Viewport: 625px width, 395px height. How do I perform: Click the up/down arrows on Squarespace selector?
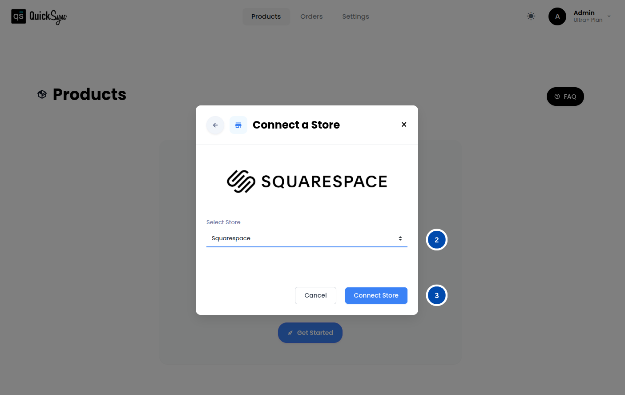coord(400,238)
